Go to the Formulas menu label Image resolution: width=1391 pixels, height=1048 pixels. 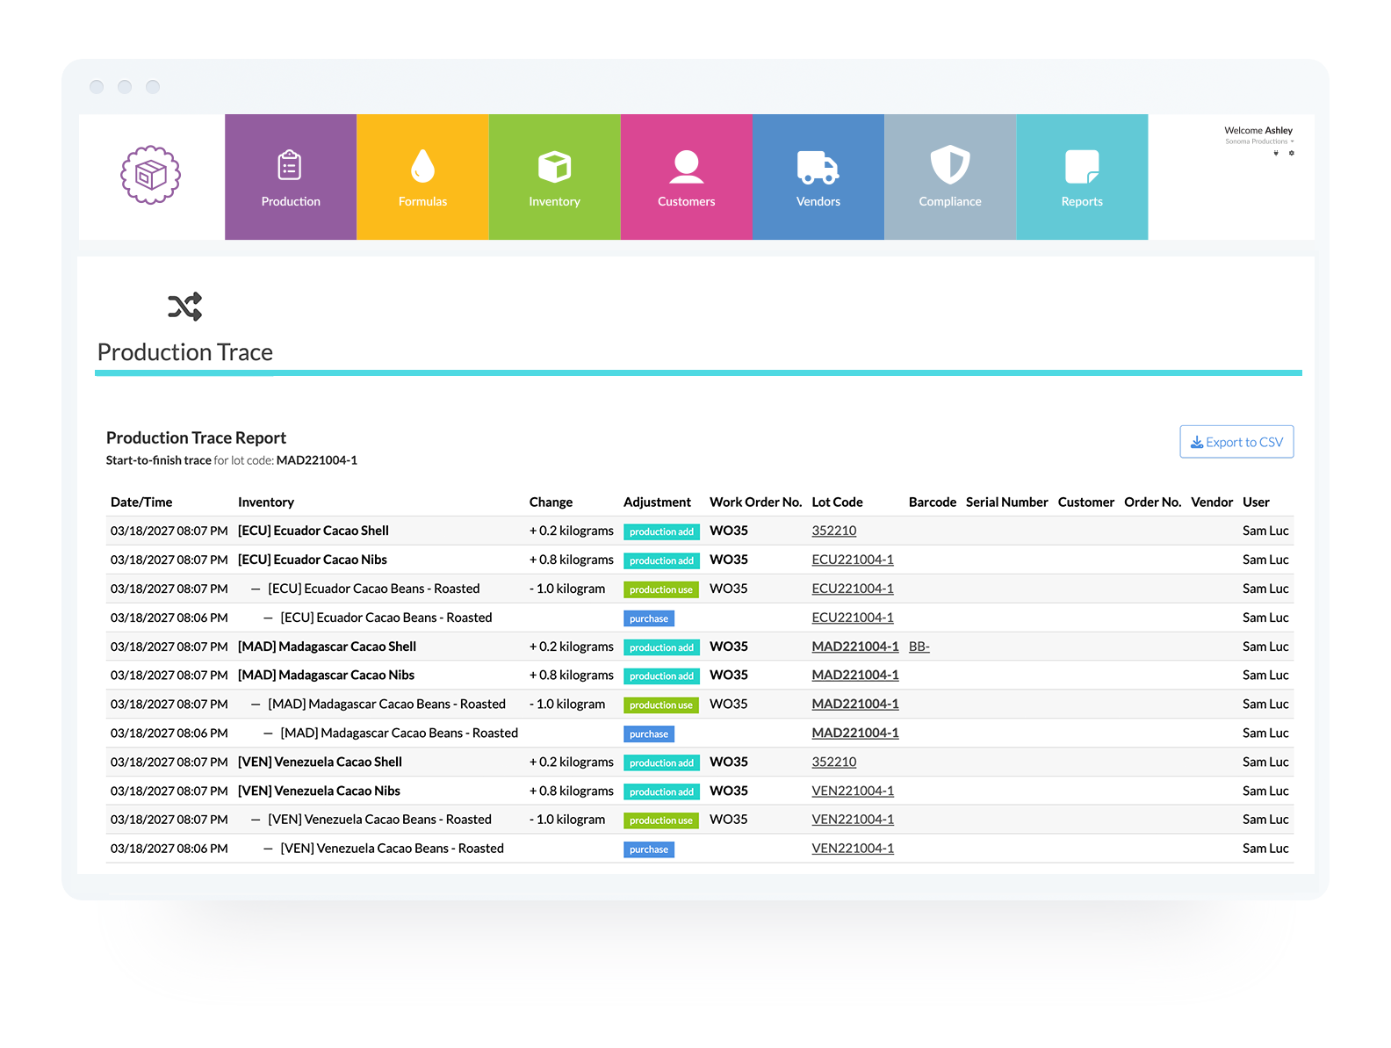coord(422,201)
